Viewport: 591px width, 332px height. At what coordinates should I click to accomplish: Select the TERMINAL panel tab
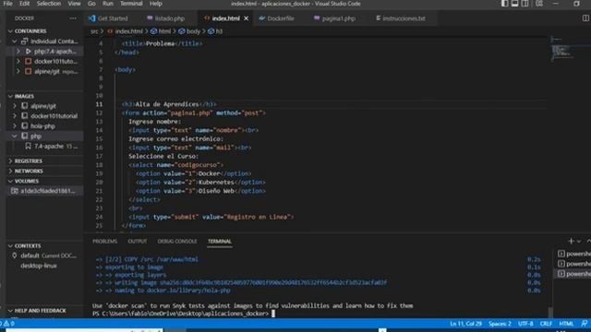click(220, 242)
